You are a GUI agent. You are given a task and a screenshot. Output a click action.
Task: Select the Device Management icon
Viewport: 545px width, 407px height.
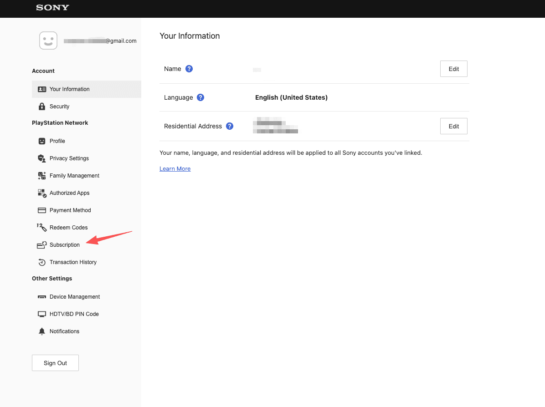pos(42,296)
